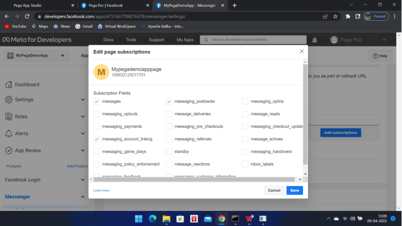Share this page using the share icon
This screenshot has width=402, height=226.
point(325,16)
